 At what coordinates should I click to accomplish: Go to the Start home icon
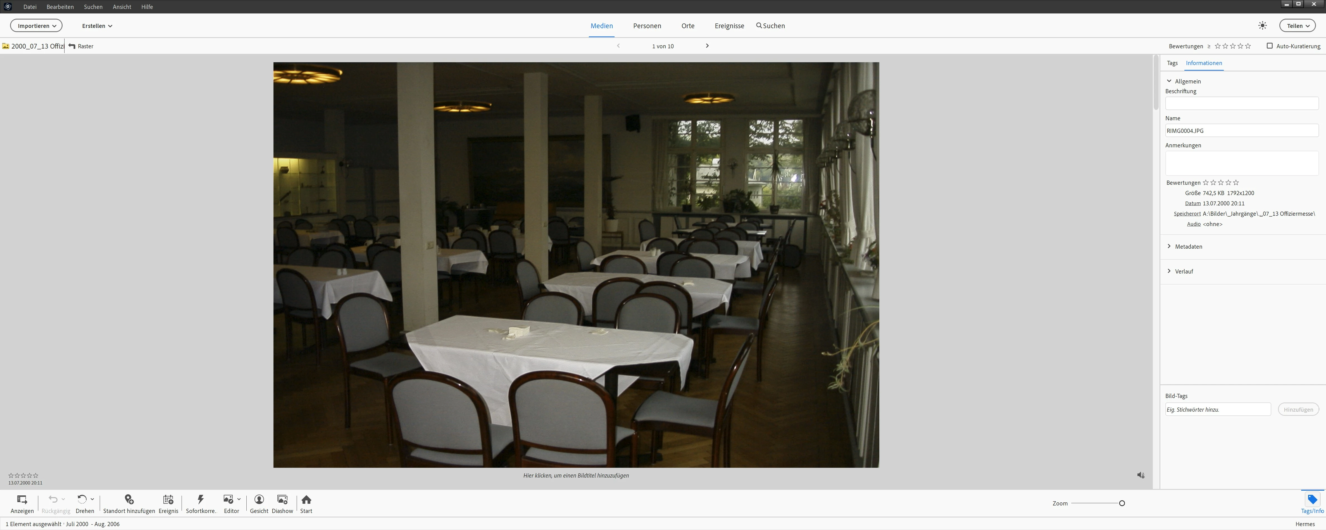pos(306,499)
